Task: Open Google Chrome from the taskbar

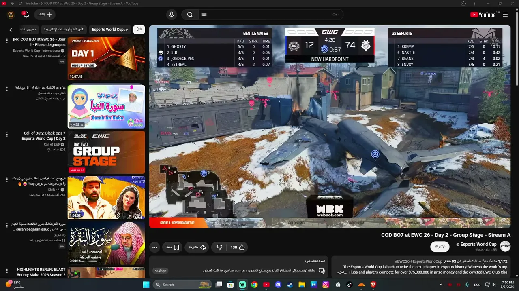Action: (254, 285)
